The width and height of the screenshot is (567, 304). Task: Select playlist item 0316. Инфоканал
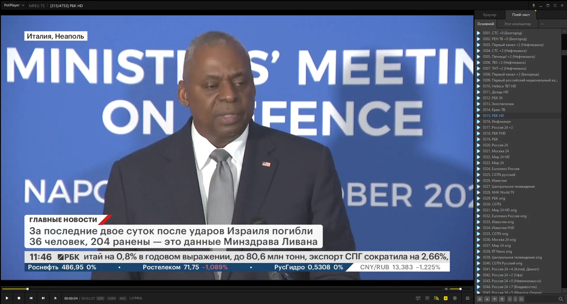(x=518, y=122)
